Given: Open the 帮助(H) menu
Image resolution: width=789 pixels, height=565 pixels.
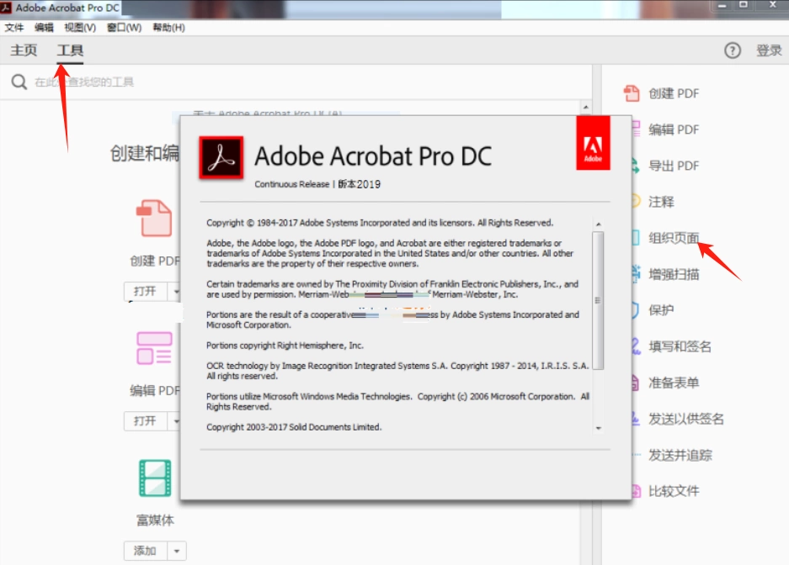Looking at the screenshot, I should [x=168, y=28].
